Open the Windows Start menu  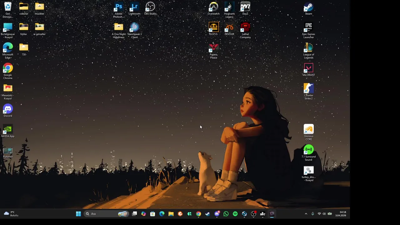click(x=78, y=214)
